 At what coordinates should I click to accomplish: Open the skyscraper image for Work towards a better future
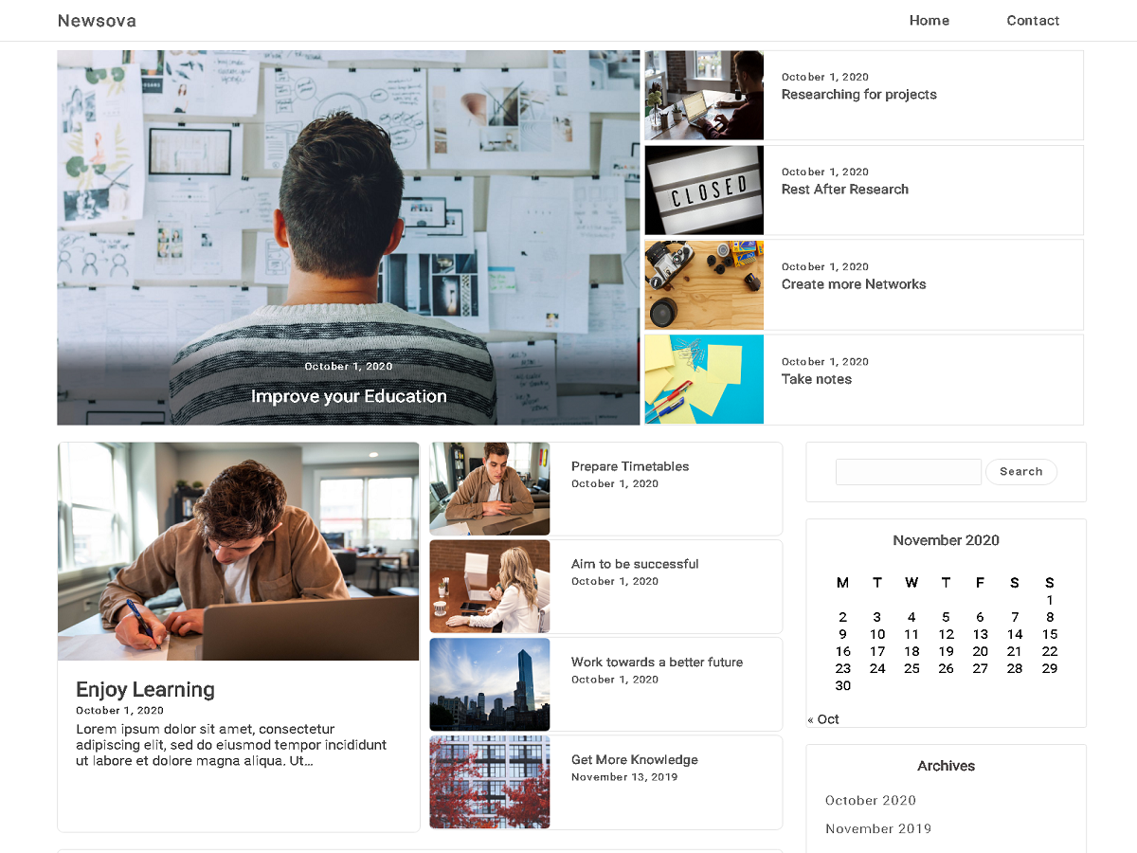(489, 684)
